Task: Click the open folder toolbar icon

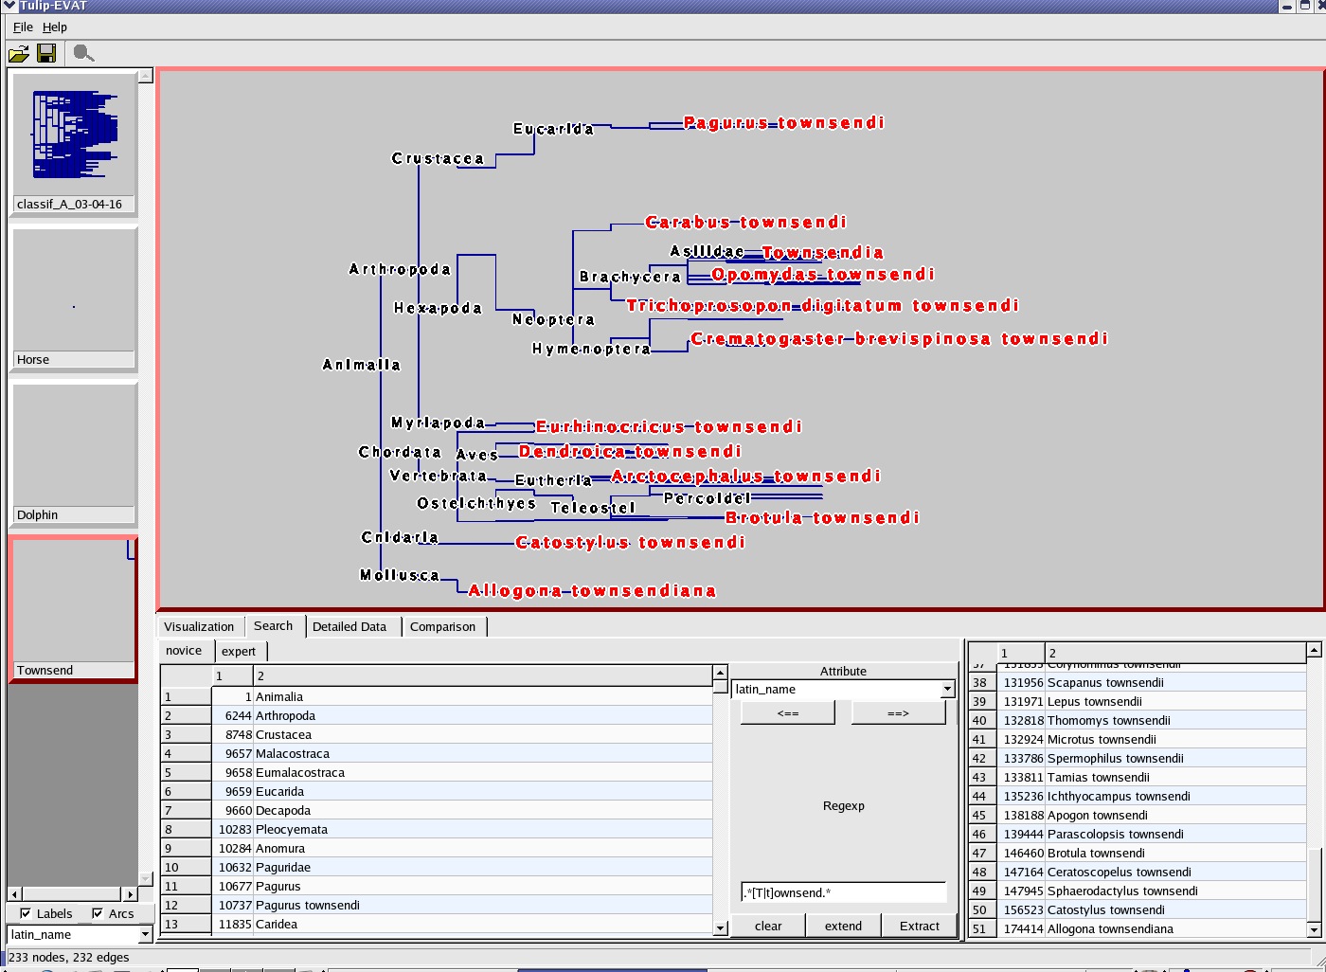Action: coord(19,54)
